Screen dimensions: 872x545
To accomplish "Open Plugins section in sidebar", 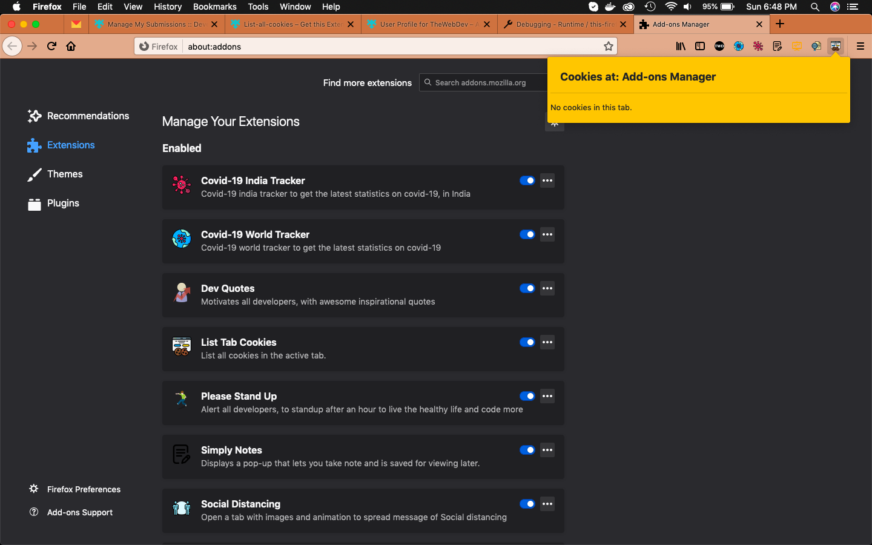I will tap(53, 203).
